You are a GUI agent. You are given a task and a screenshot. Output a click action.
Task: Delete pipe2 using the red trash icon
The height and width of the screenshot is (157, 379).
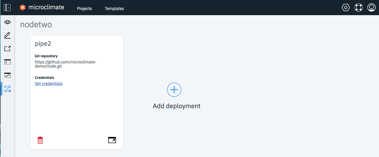[x=40, y=140]
